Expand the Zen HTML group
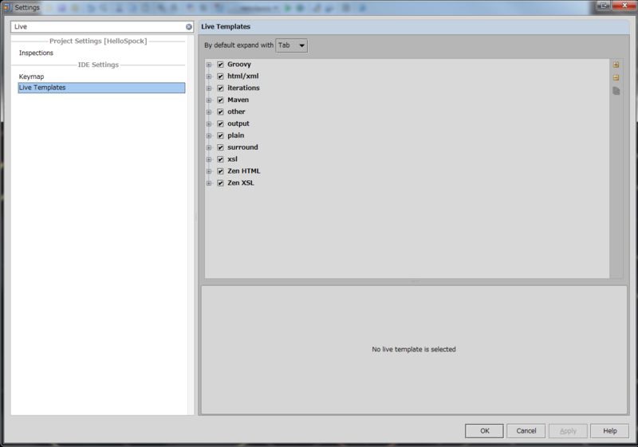Viewport: 638px width, 447px height. pyautogui.click(x=209, y=171)
